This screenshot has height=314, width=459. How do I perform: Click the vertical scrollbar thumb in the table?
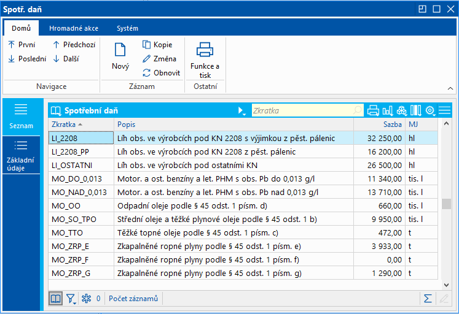click(447, 204)
